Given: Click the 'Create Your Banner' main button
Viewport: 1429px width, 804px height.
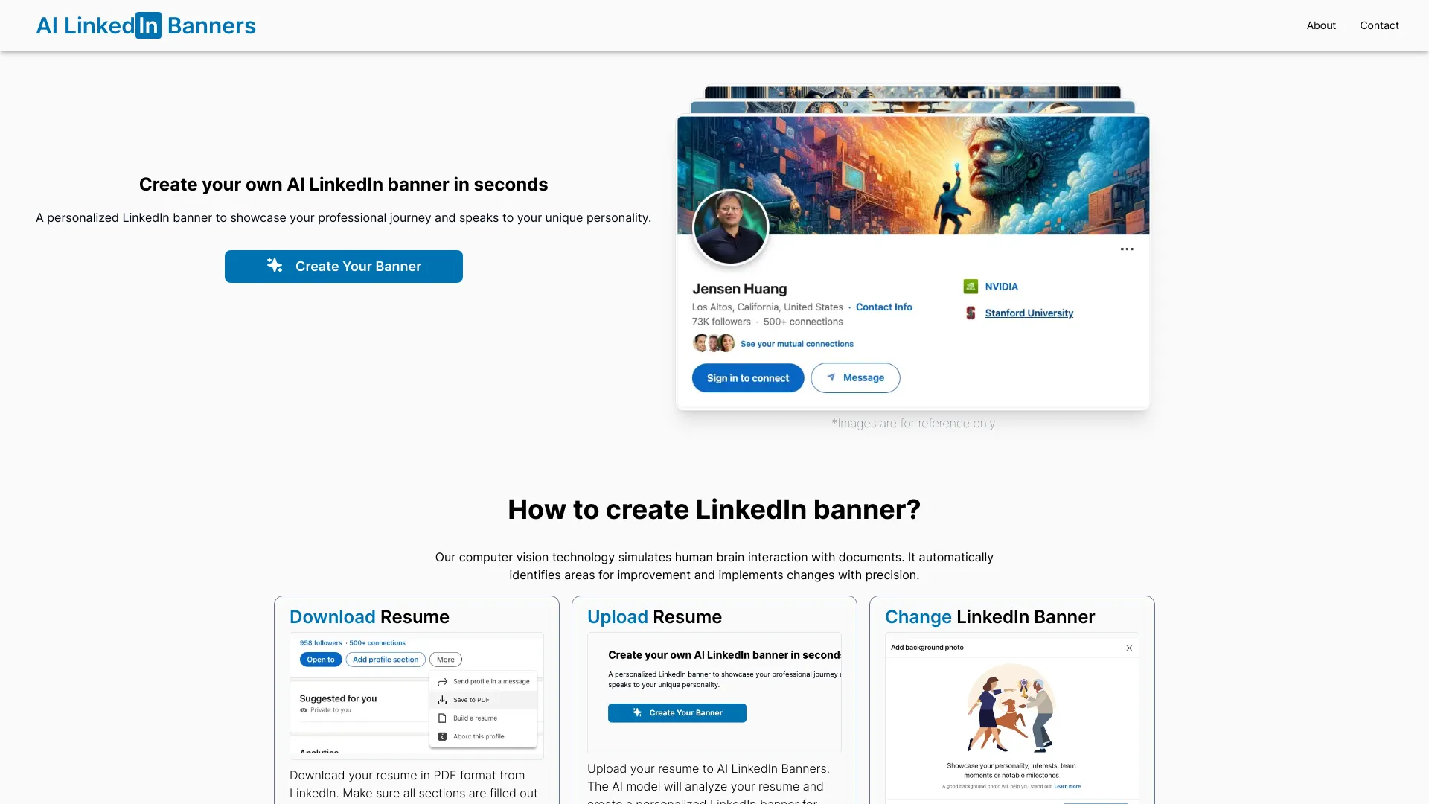Looking at the screenshot, I should (344, 266).
